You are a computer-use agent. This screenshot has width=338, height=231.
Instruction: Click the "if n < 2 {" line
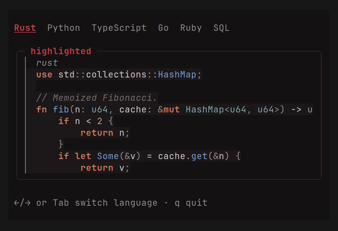coord(86,121)
